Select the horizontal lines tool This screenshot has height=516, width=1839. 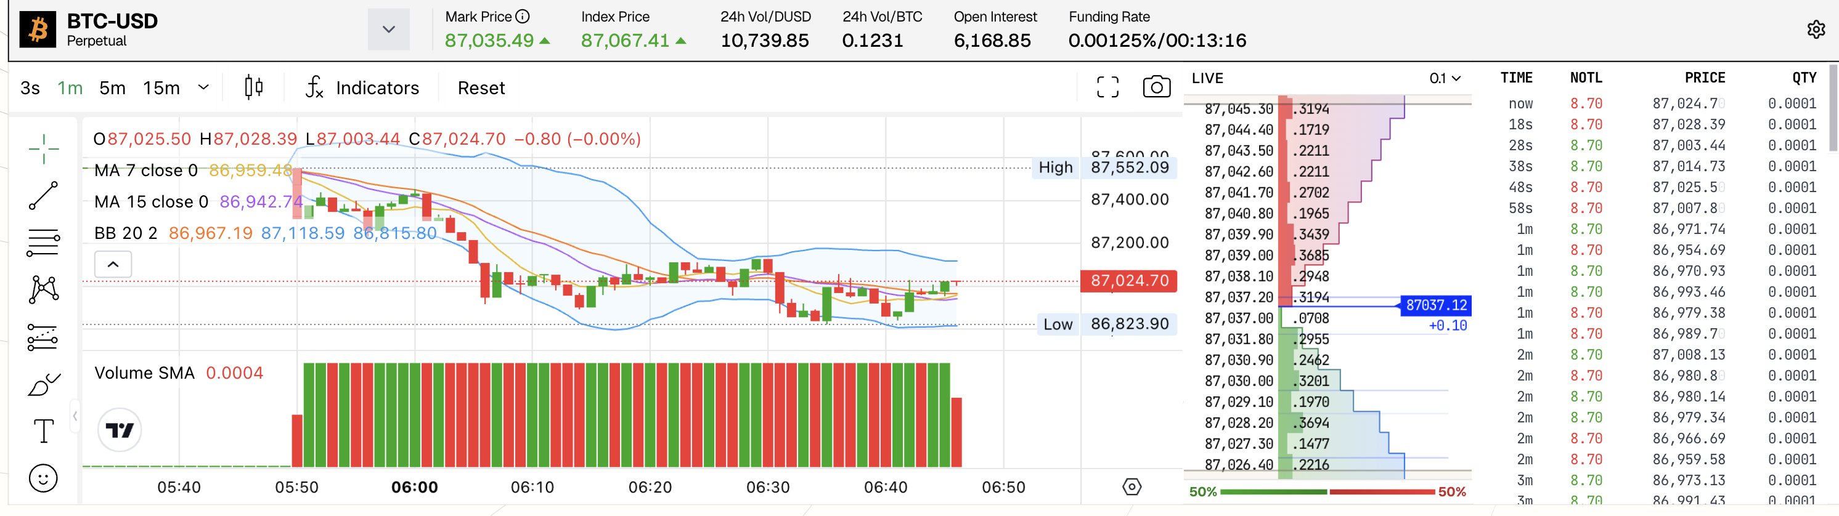pos(44,243)
